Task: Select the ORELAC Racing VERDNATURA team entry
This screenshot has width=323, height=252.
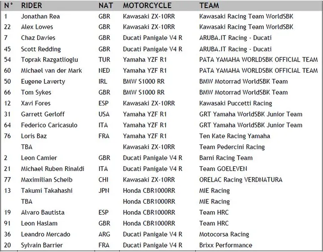Action: pyautogui.click(x=240, y=180)
